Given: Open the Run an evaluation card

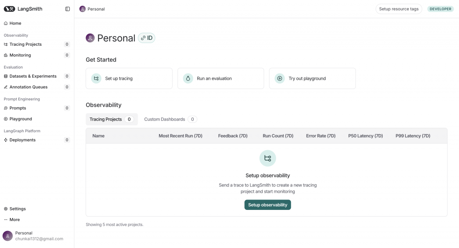Looking at the screenshot, I should click(x=221, y=78).
